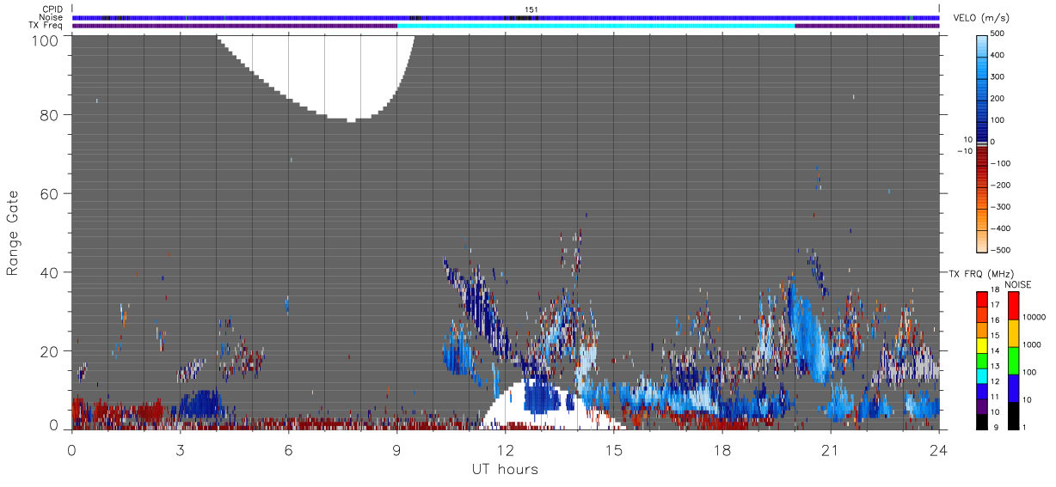The height and width of the screenshot is (487, 1056).
Task: Click the 24 tick on UT hours axis
Action: point(939,449)
